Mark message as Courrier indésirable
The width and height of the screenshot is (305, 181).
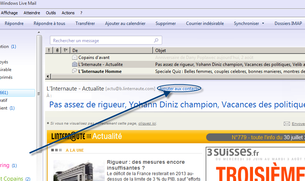pyautogui.click(x=205, y=23)
